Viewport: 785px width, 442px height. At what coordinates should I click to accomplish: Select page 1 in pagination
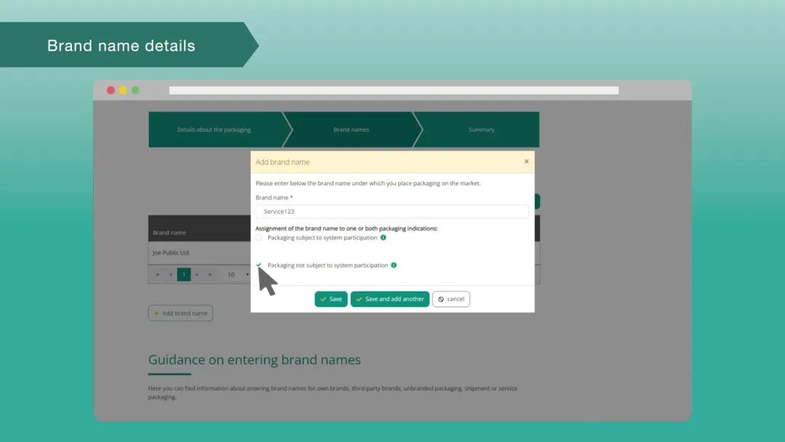184,274
